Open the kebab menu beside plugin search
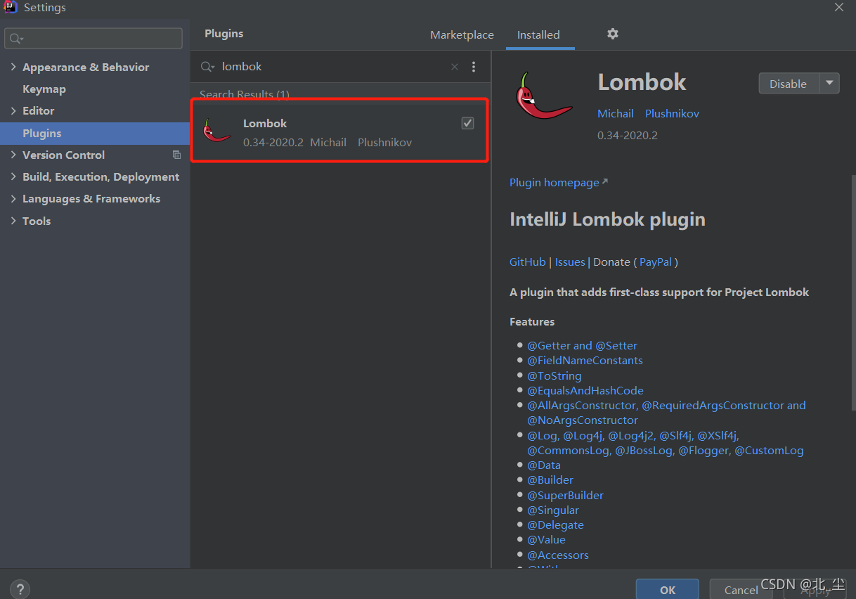The width and height of the screenshot is (856, 599). (474, 66)
